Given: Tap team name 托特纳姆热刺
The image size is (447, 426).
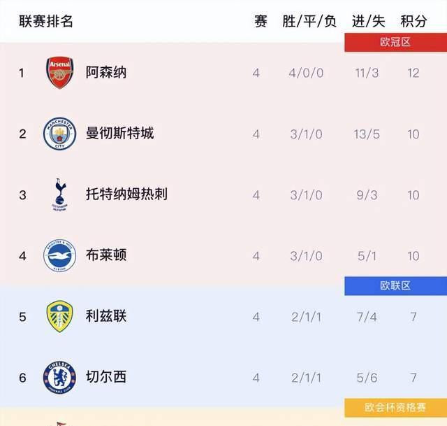Looking at the screenshot, I should click(x=126, y=194).
